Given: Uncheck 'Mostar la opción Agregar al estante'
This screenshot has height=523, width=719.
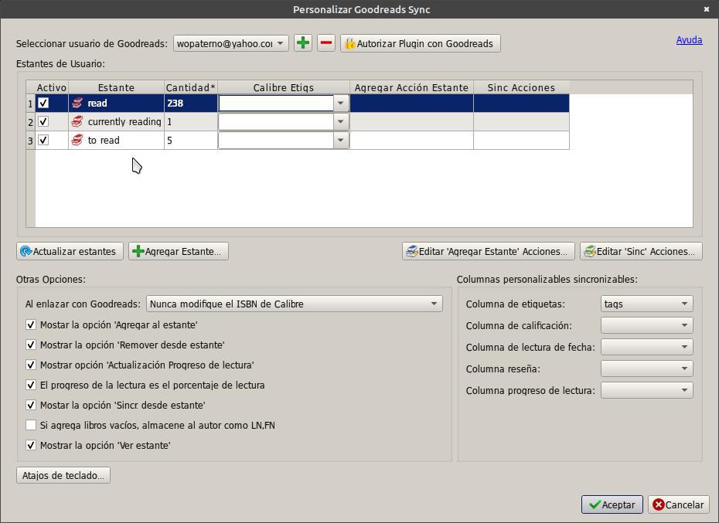Looking at the screenshot, I should [x=31, y=325].
